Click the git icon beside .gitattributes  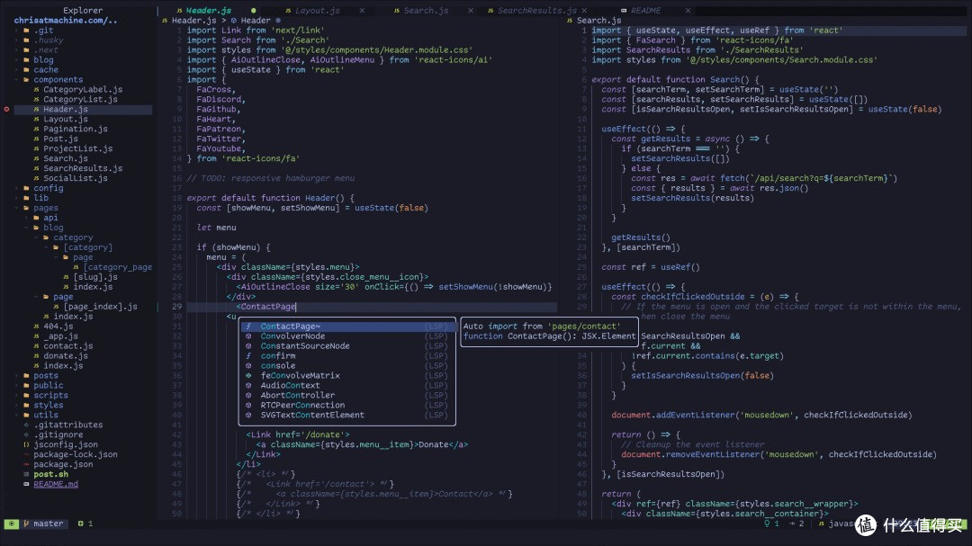(26, 425)
